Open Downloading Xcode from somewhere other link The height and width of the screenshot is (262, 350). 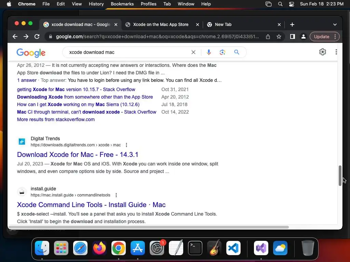(85, 97)
